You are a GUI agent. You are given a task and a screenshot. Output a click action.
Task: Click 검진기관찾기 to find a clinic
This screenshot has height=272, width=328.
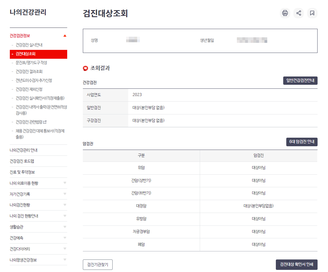pyautogui.click(x=98, y=264)
